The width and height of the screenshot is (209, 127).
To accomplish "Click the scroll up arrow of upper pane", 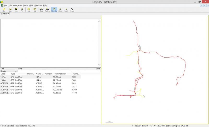I will pyautogui.click(x=99, y=21).
